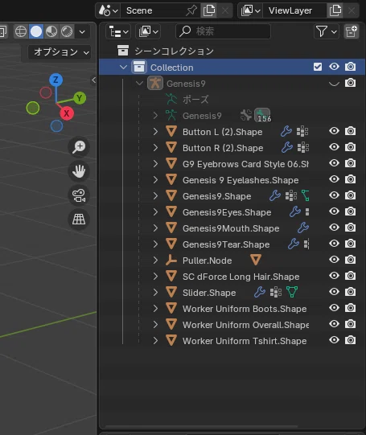Screen dimensions: 366x435
Task: Select G9 Eyebrows Card Style 06 row
Action: coord(232,164)
